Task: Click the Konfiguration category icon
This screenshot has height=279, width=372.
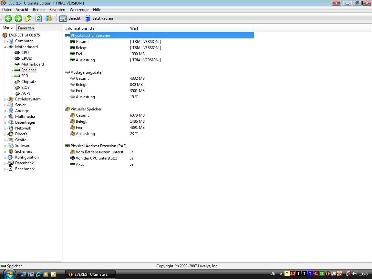Action: (x=11, y=157)
